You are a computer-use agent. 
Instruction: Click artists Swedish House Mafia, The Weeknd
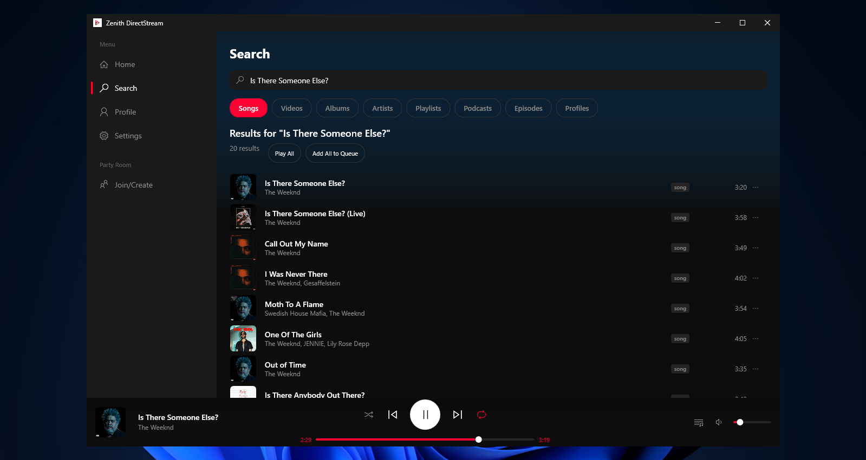click(x=315, y=314)
